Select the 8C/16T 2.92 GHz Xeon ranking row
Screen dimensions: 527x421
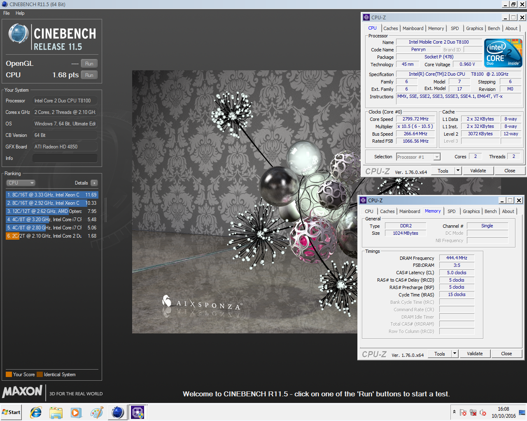pyautogui.click(x=52, y=203)
